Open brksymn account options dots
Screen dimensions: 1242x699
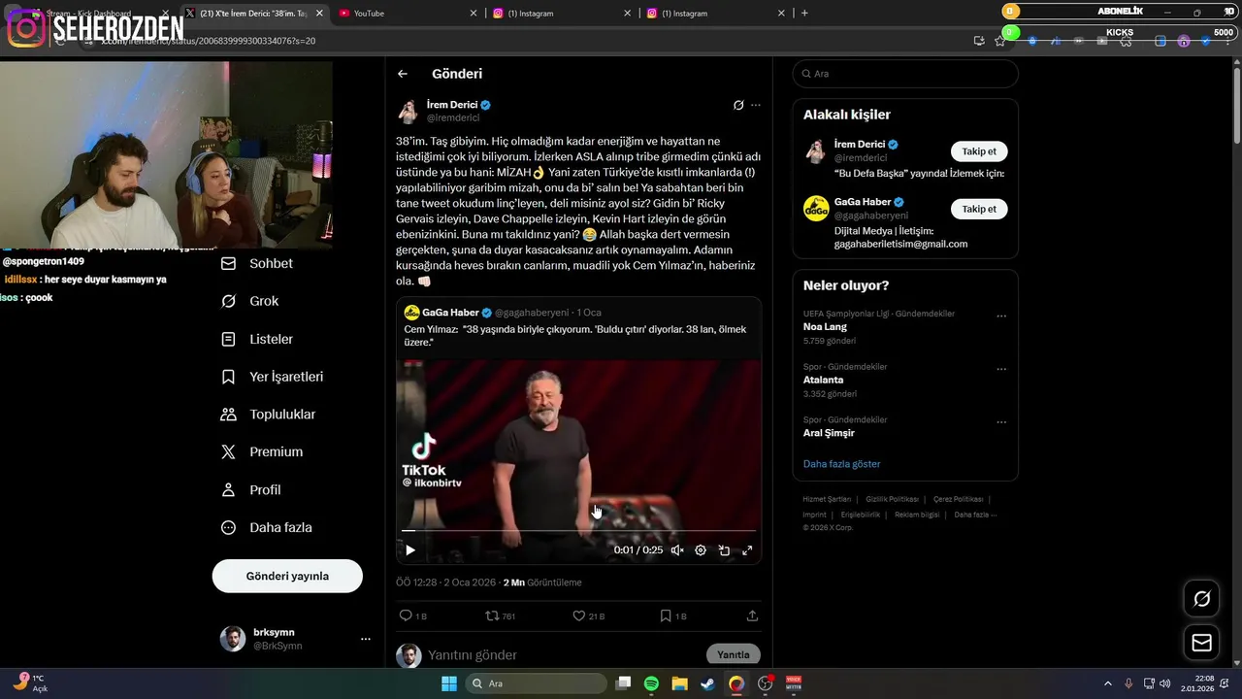[x=366, y=639]
